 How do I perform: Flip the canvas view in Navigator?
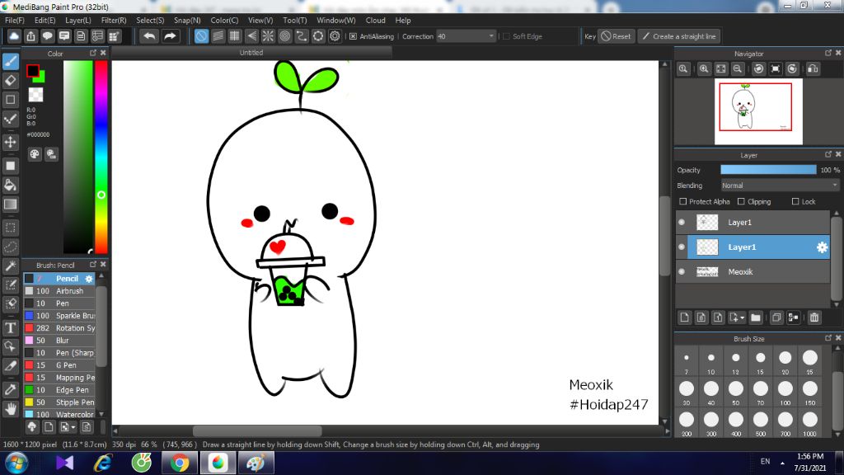click(813, 69)
